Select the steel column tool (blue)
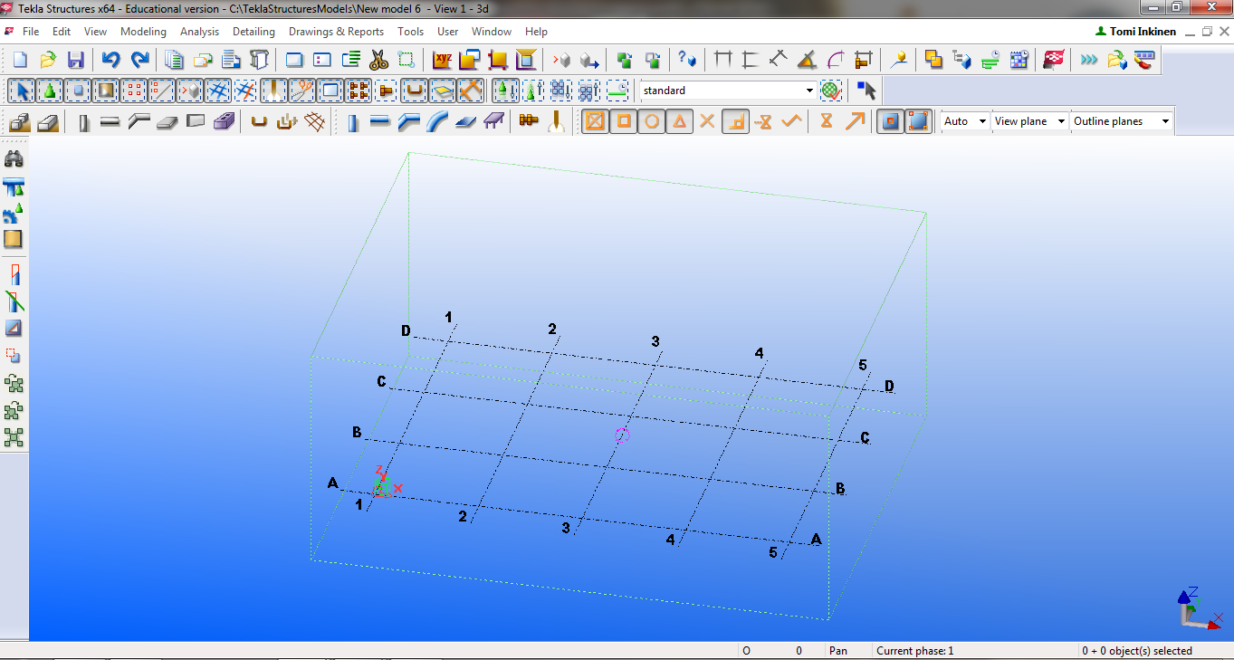1234x660 pixels. tap(353, 121)
